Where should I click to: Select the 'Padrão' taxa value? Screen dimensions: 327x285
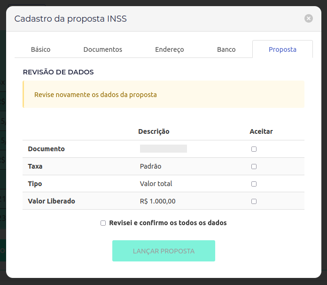(151, 166)
